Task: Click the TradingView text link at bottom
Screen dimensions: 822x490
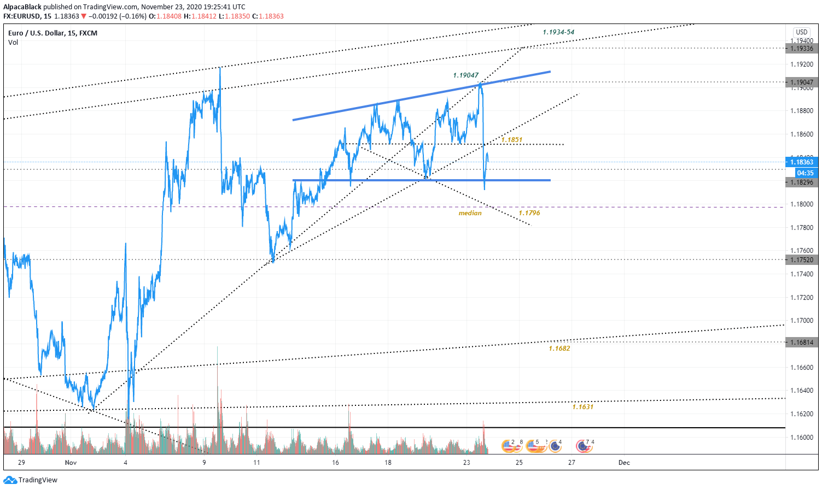Action: (38, 480)
